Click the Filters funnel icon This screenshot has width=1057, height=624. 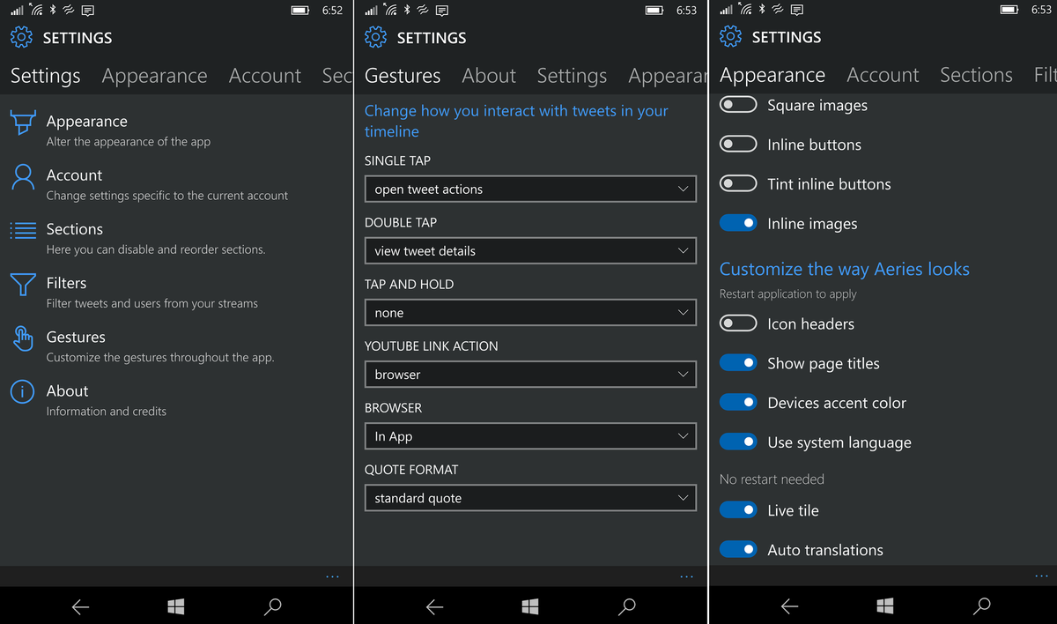point(22,283)
